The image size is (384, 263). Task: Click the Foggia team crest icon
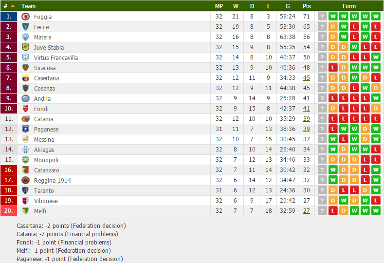click(25, 17)
